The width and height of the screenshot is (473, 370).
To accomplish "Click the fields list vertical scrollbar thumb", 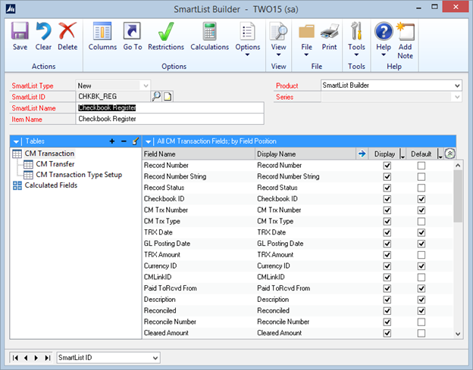I will pos(458,196).
